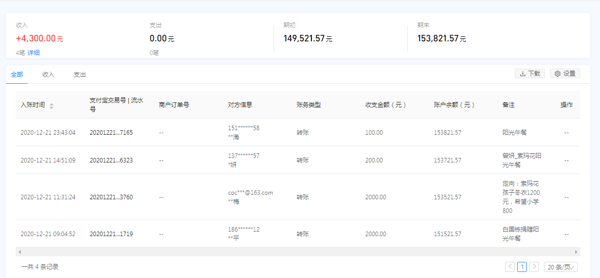Expand the 20 条/页 page size dropdown
600x278 pixels.
561,267
